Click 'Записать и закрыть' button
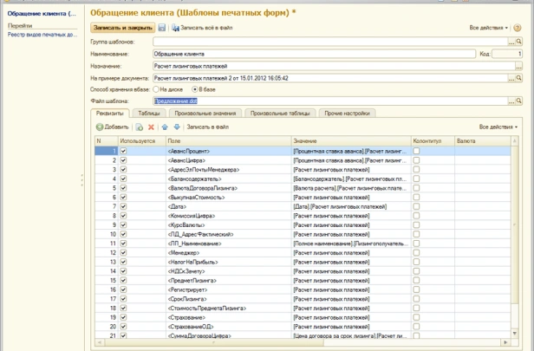 pyautogui.click(x=123, y=28)
